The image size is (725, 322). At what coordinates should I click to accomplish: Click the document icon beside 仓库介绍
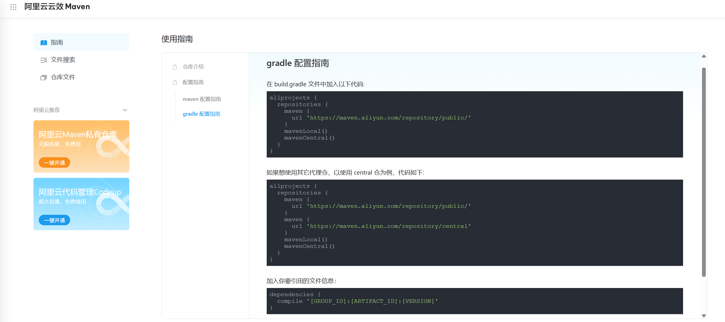175,67
